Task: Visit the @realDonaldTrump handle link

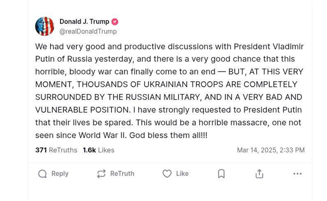Action: [88, 31]
